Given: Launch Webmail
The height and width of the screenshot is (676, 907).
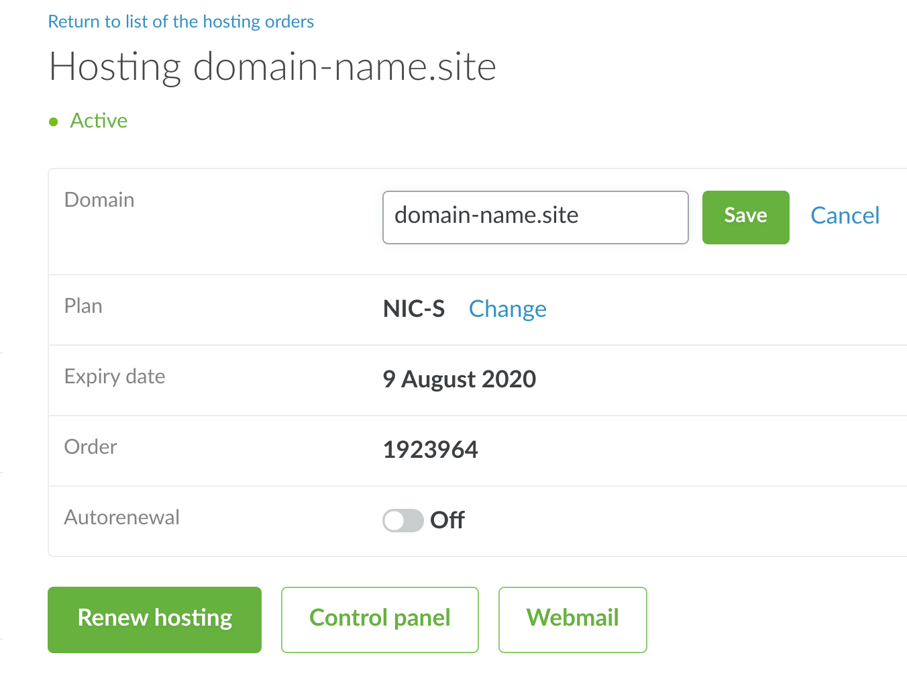Looking at the screenshot, I should point(572,619).
